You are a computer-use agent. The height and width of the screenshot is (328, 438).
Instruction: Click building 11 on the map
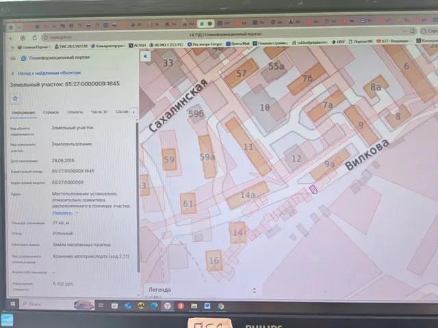coord(248,147)
